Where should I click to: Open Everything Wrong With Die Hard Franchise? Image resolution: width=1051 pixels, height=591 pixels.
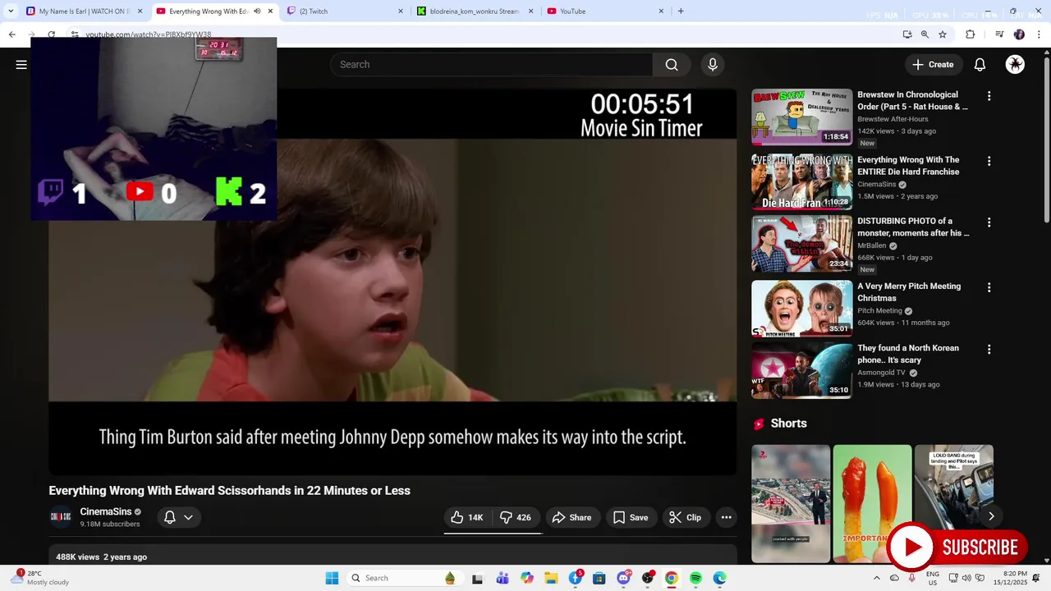(x=802, y=182)
